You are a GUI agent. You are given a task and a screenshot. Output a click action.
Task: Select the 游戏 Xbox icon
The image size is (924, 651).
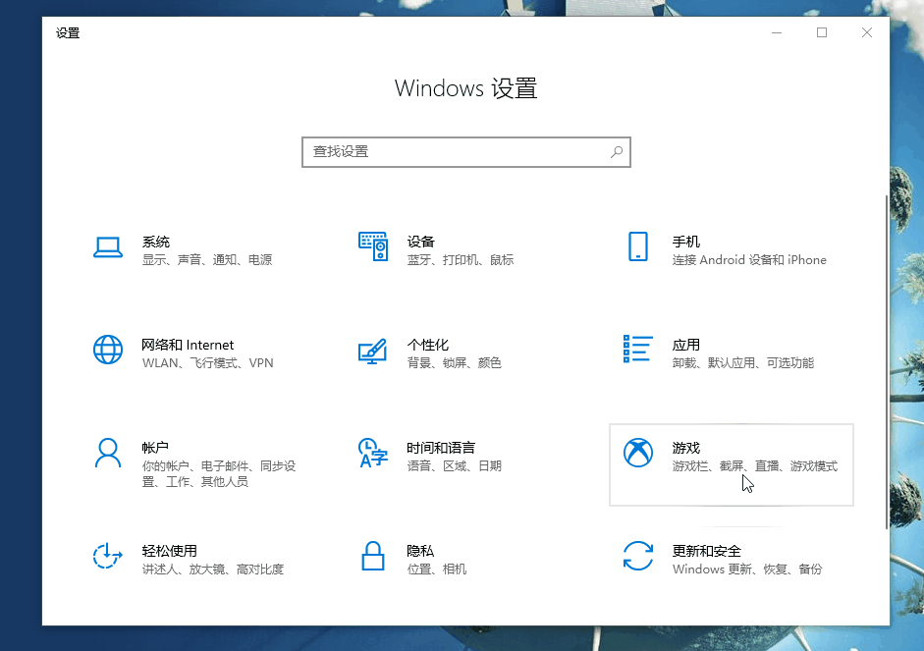pos(638,454)
